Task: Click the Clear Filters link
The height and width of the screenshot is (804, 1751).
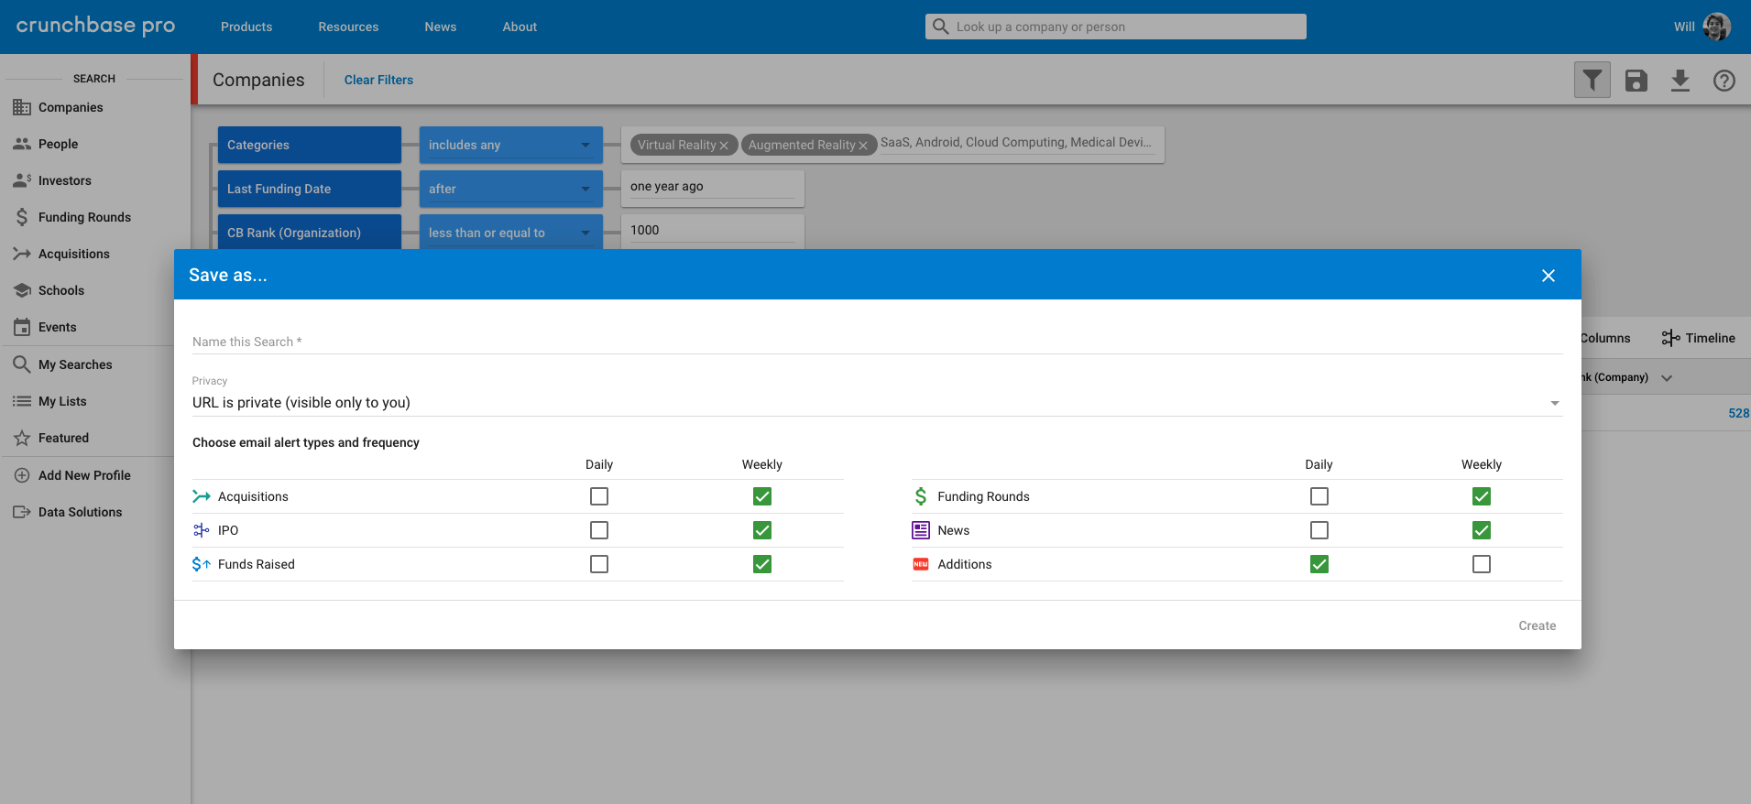Action: pos(378,80)
